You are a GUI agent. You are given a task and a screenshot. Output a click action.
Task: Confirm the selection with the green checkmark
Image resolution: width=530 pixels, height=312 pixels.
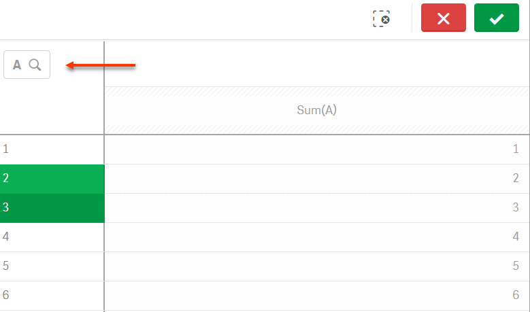click(x=496, y=18)
